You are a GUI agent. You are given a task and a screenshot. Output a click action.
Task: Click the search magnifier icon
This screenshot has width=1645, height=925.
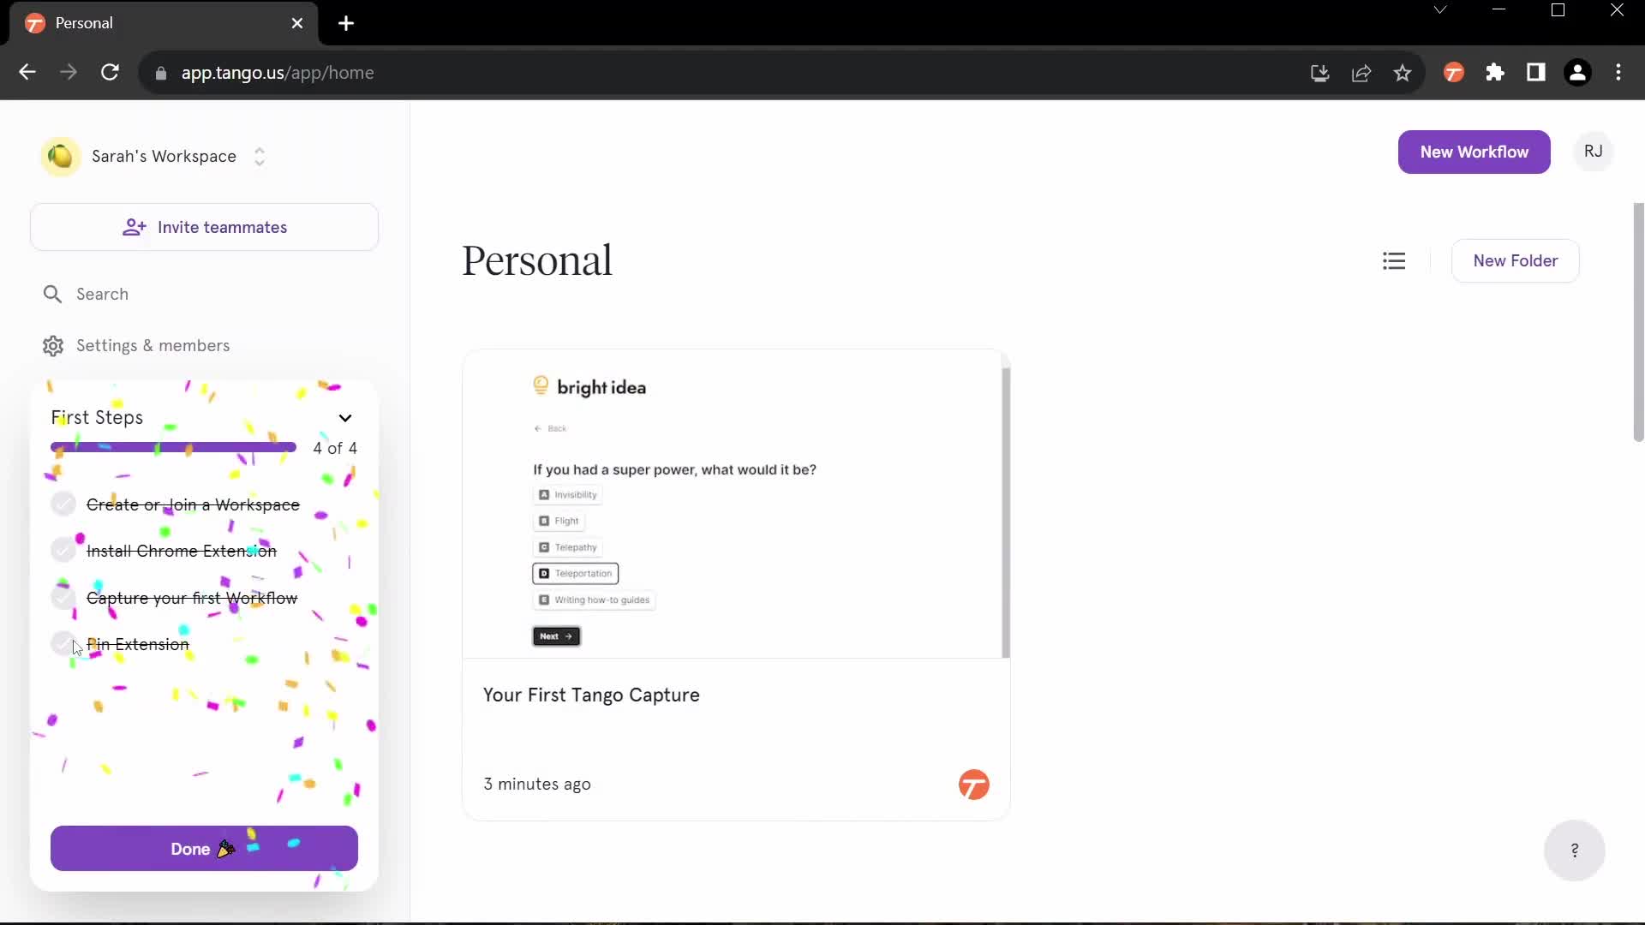click(x=52, y=294)
